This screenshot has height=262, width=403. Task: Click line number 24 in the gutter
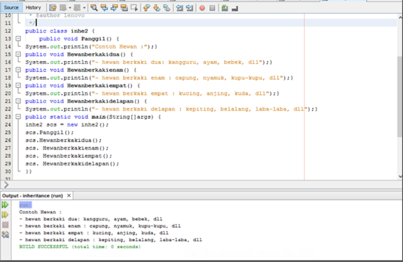click(x=8, y=125)
